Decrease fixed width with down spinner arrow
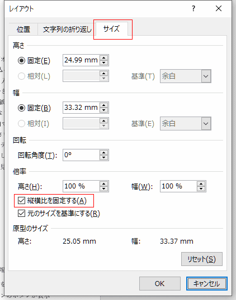 104,110
